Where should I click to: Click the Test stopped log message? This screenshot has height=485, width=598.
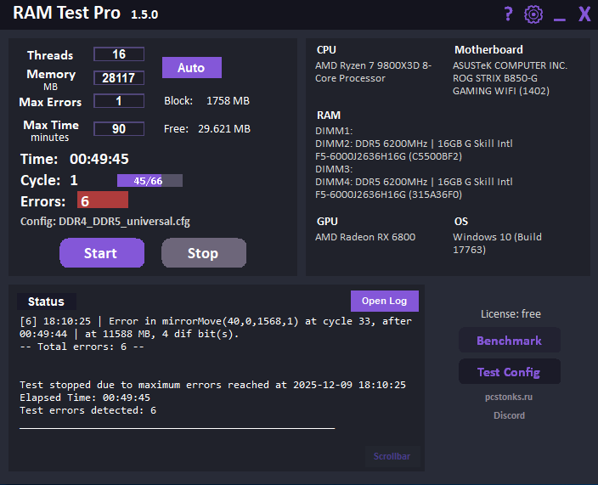[213, 385]
